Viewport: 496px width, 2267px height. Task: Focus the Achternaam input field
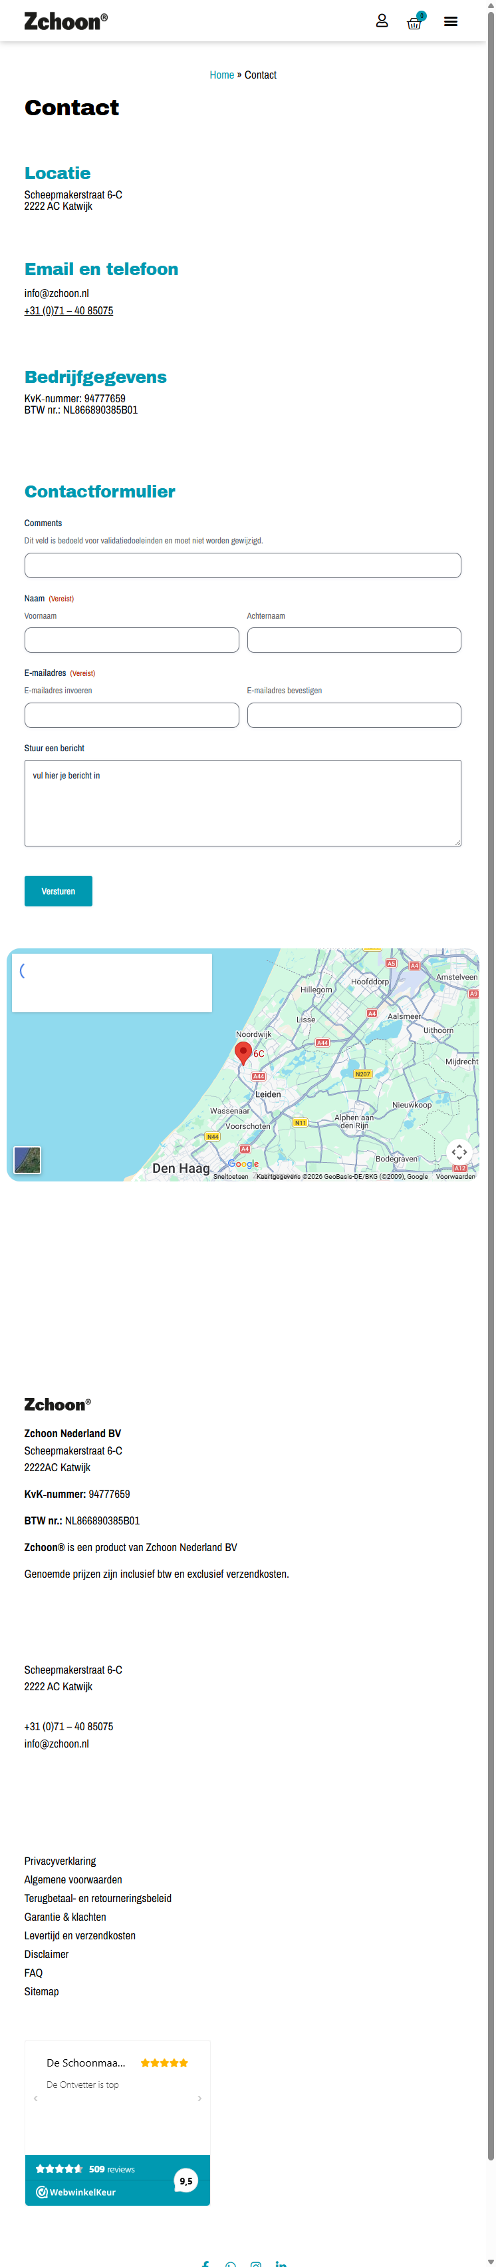(354, 640)
